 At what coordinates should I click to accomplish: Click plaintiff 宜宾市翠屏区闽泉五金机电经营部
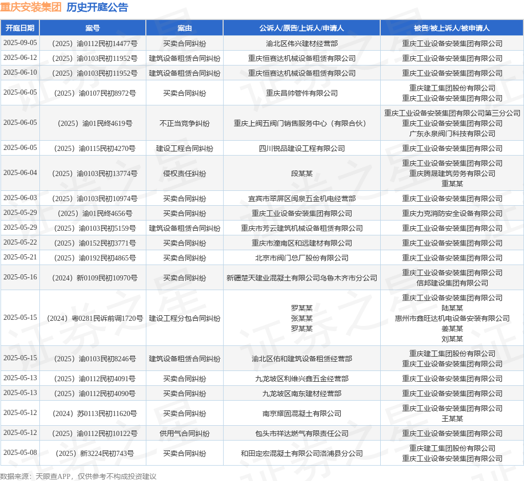point(302,198)
